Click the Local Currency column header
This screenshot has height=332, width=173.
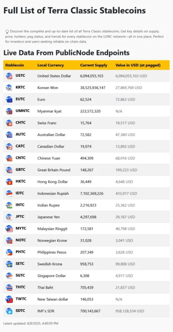(x=50, y=65)
